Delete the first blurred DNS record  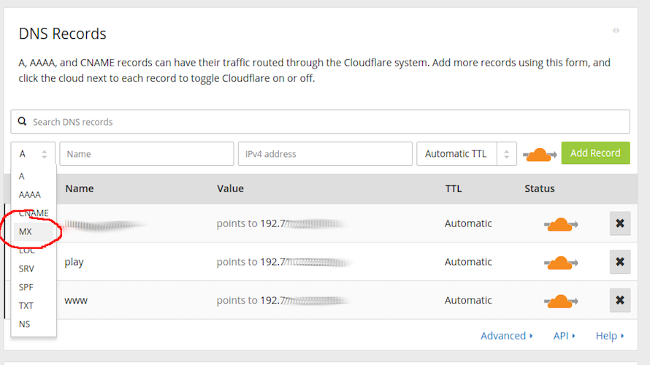coord(620,223)
